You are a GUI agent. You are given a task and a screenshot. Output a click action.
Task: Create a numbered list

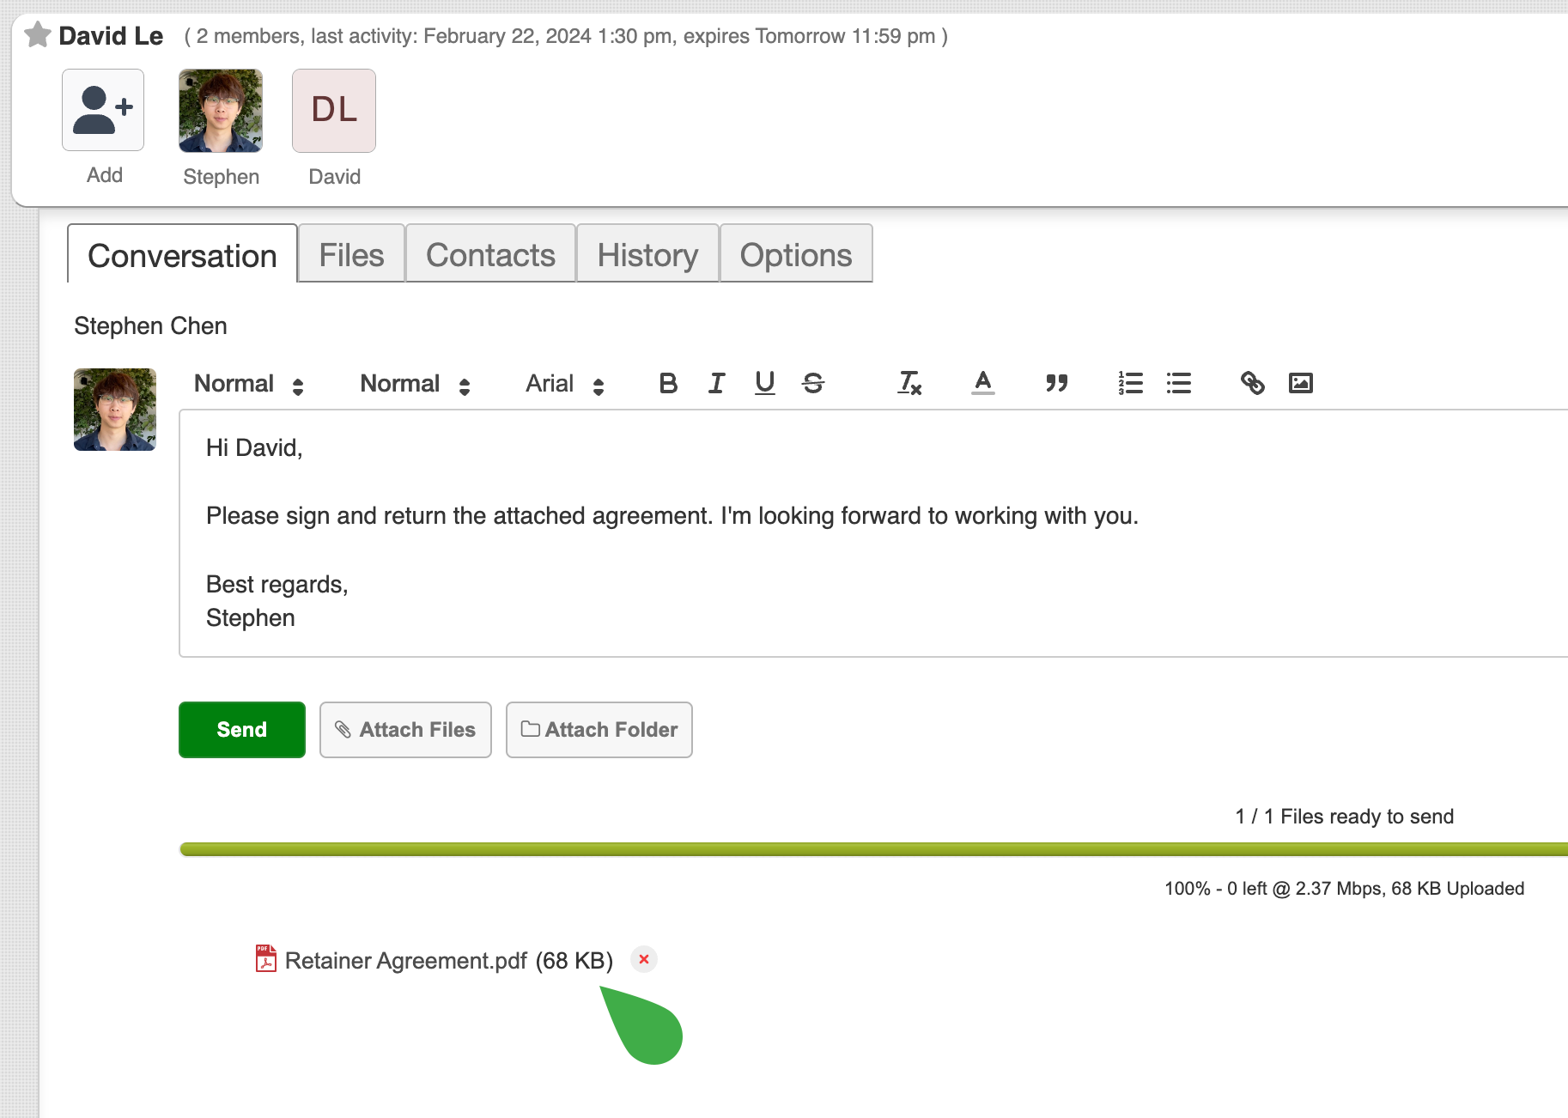point(1130,384)
